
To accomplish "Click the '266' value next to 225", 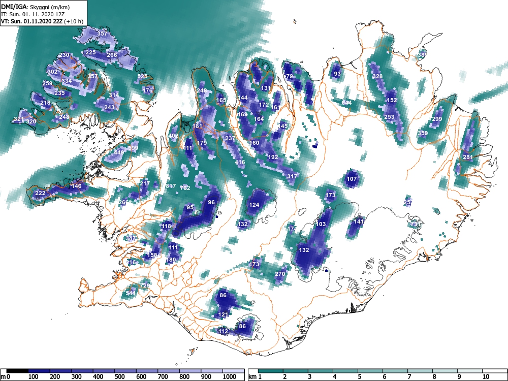I will [x=112, y=55].
